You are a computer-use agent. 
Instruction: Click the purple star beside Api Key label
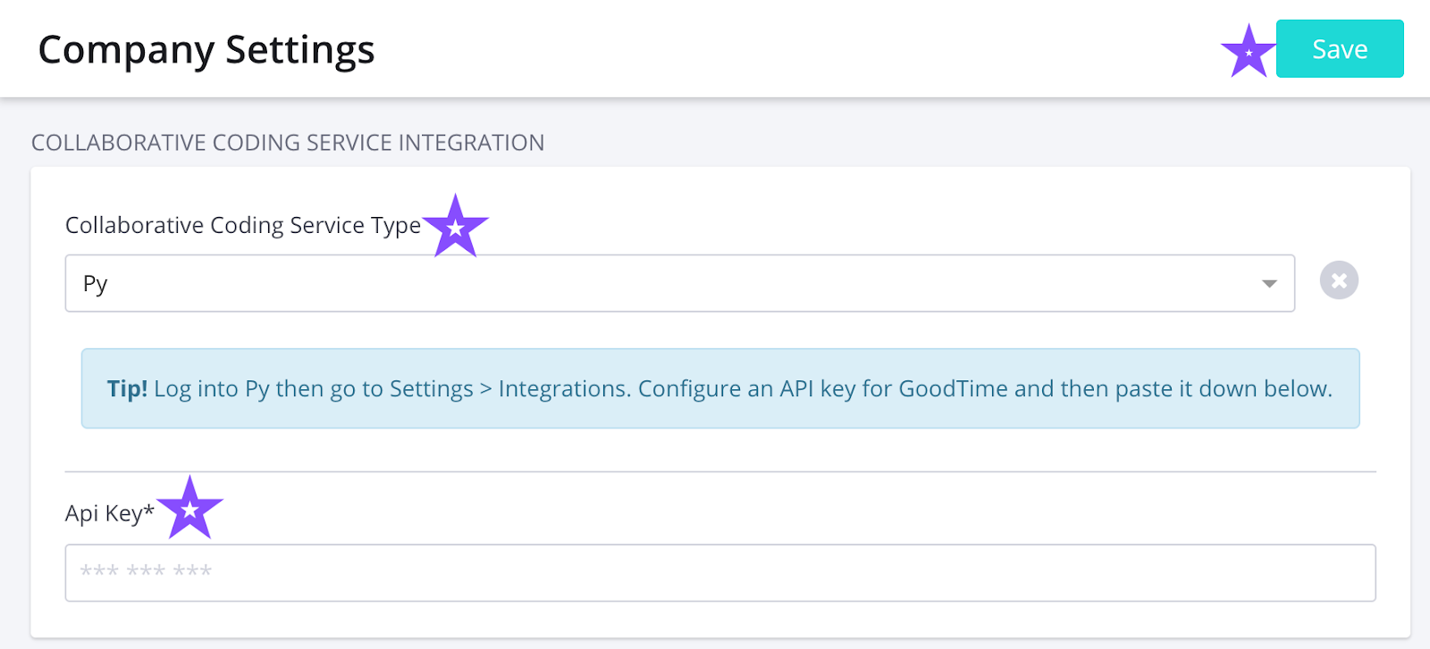(x=189, y=509)
